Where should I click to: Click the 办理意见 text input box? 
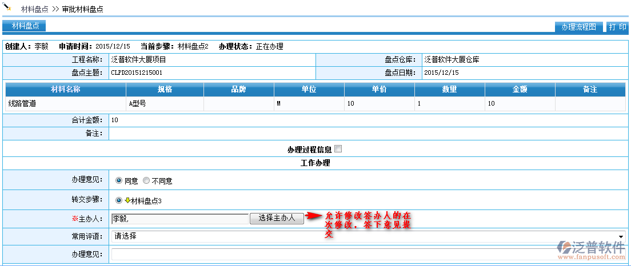click(366, 255)
